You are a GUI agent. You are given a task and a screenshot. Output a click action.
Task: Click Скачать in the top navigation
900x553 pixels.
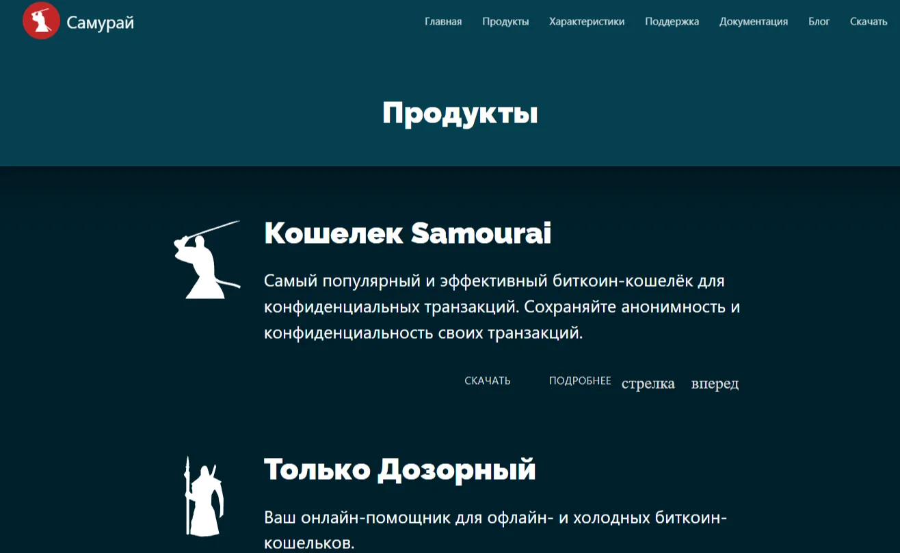[x=869, y=22]
